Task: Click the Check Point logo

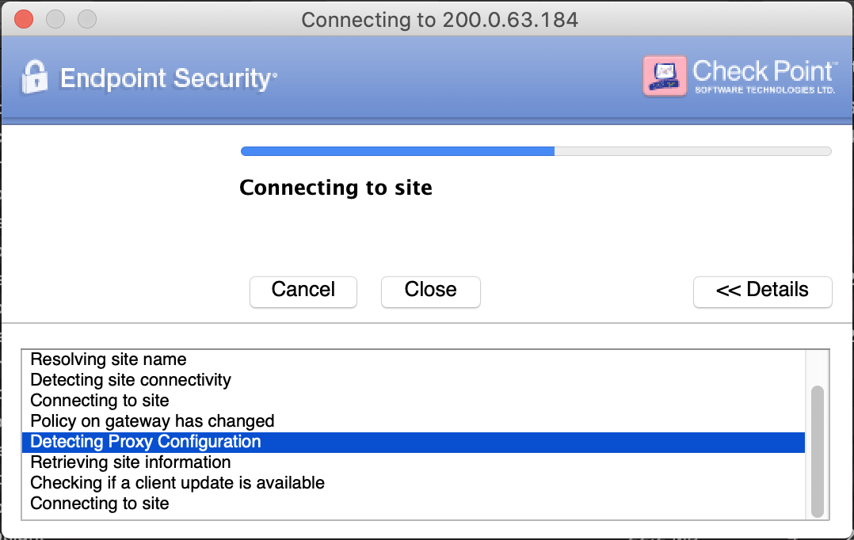Action: tap(763, 70)
